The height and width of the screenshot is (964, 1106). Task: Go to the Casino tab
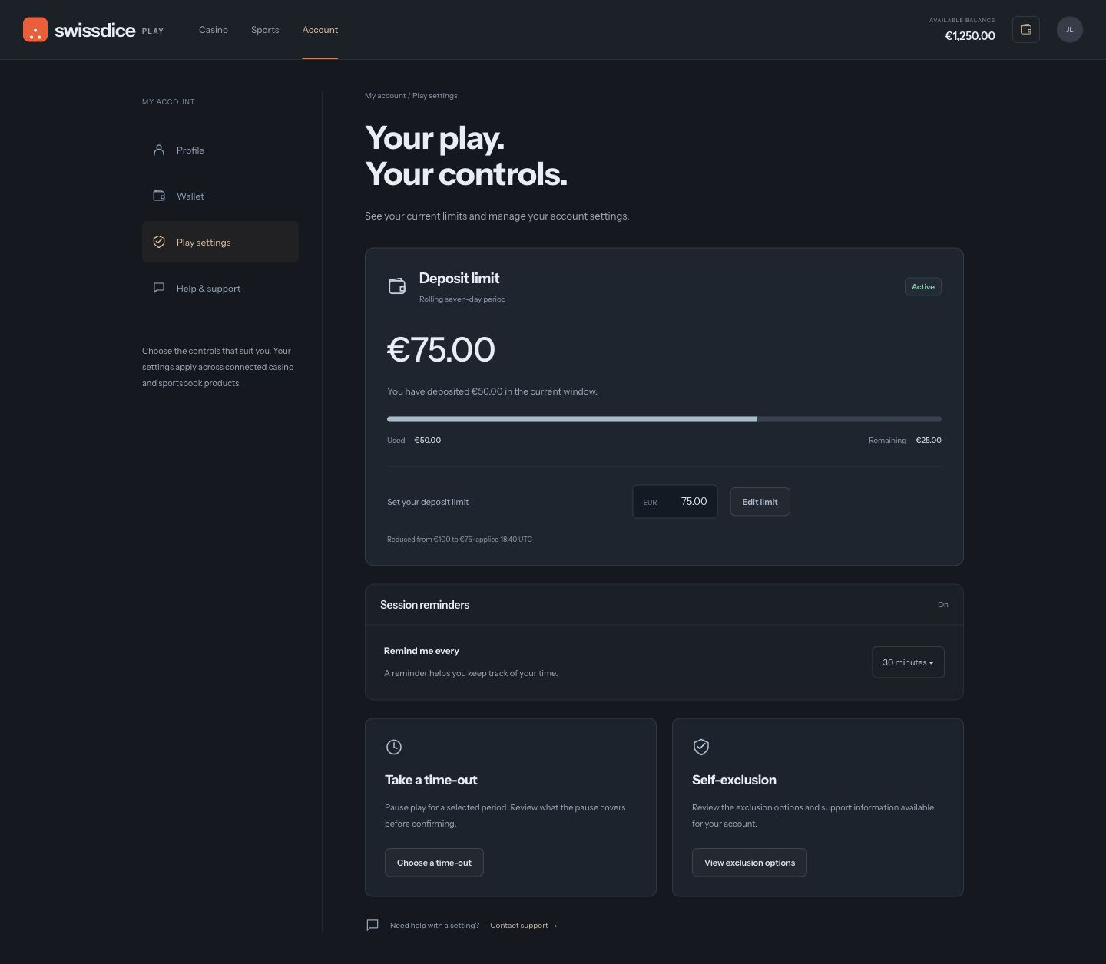214,30
